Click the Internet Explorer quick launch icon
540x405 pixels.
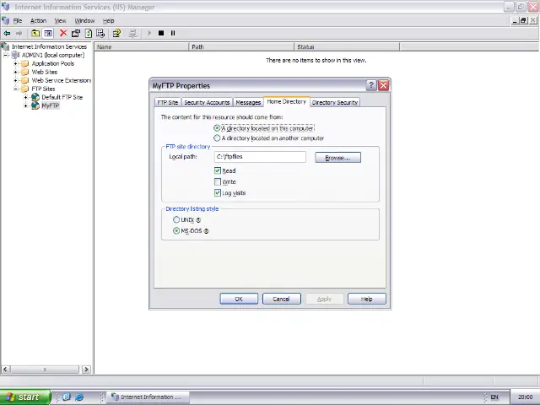pos(79,397)
